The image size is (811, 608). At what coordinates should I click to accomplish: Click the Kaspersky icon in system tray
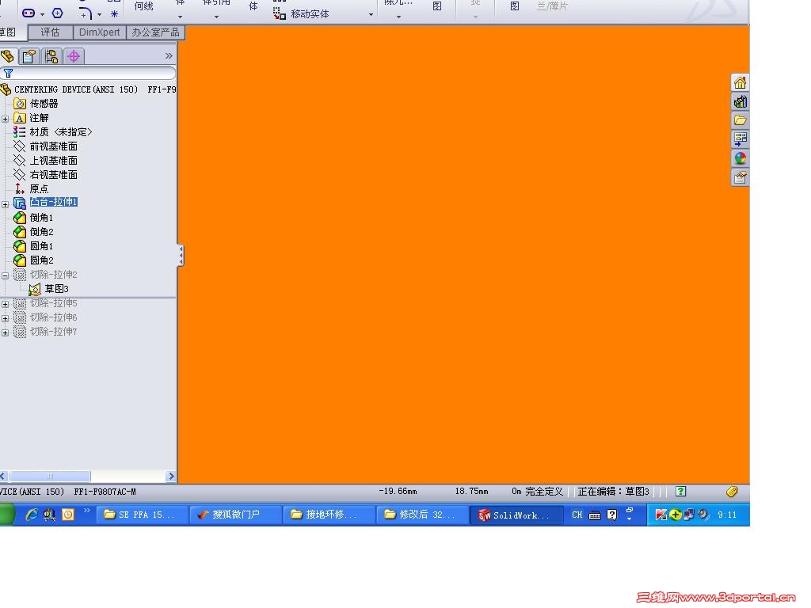(661, 515)
